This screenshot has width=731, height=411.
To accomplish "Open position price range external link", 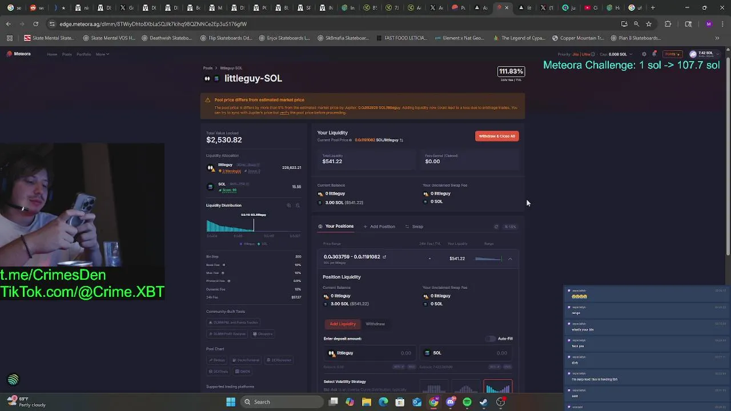I will pyautogui.click(x=384, y=257).
